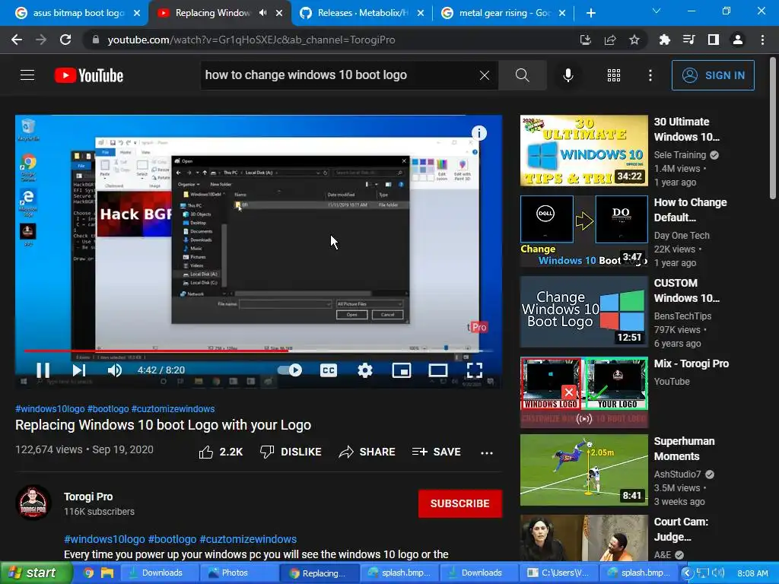Click the DISLIKE button

pyautogui.click(x=291, y=452)
